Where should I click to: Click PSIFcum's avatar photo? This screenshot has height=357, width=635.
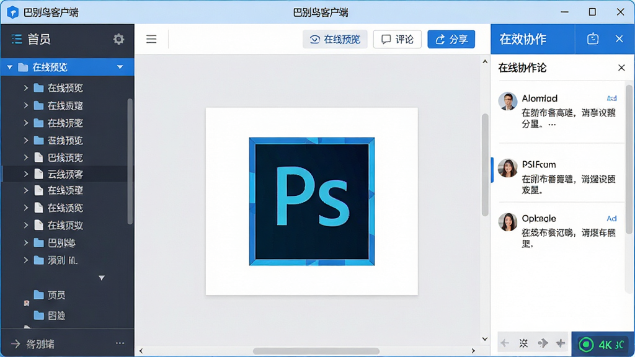(507, 168)
